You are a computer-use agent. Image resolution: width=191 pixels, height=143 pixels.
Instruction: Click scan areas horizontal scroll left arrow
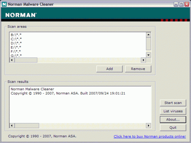coord(12,60)
